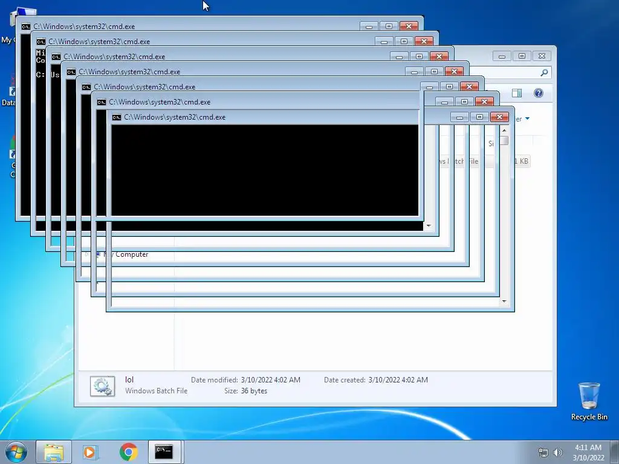The width and height of the screenshot is (619, 464).
Task: Open the Windows Start menu
Action: [x=16, y=452]
